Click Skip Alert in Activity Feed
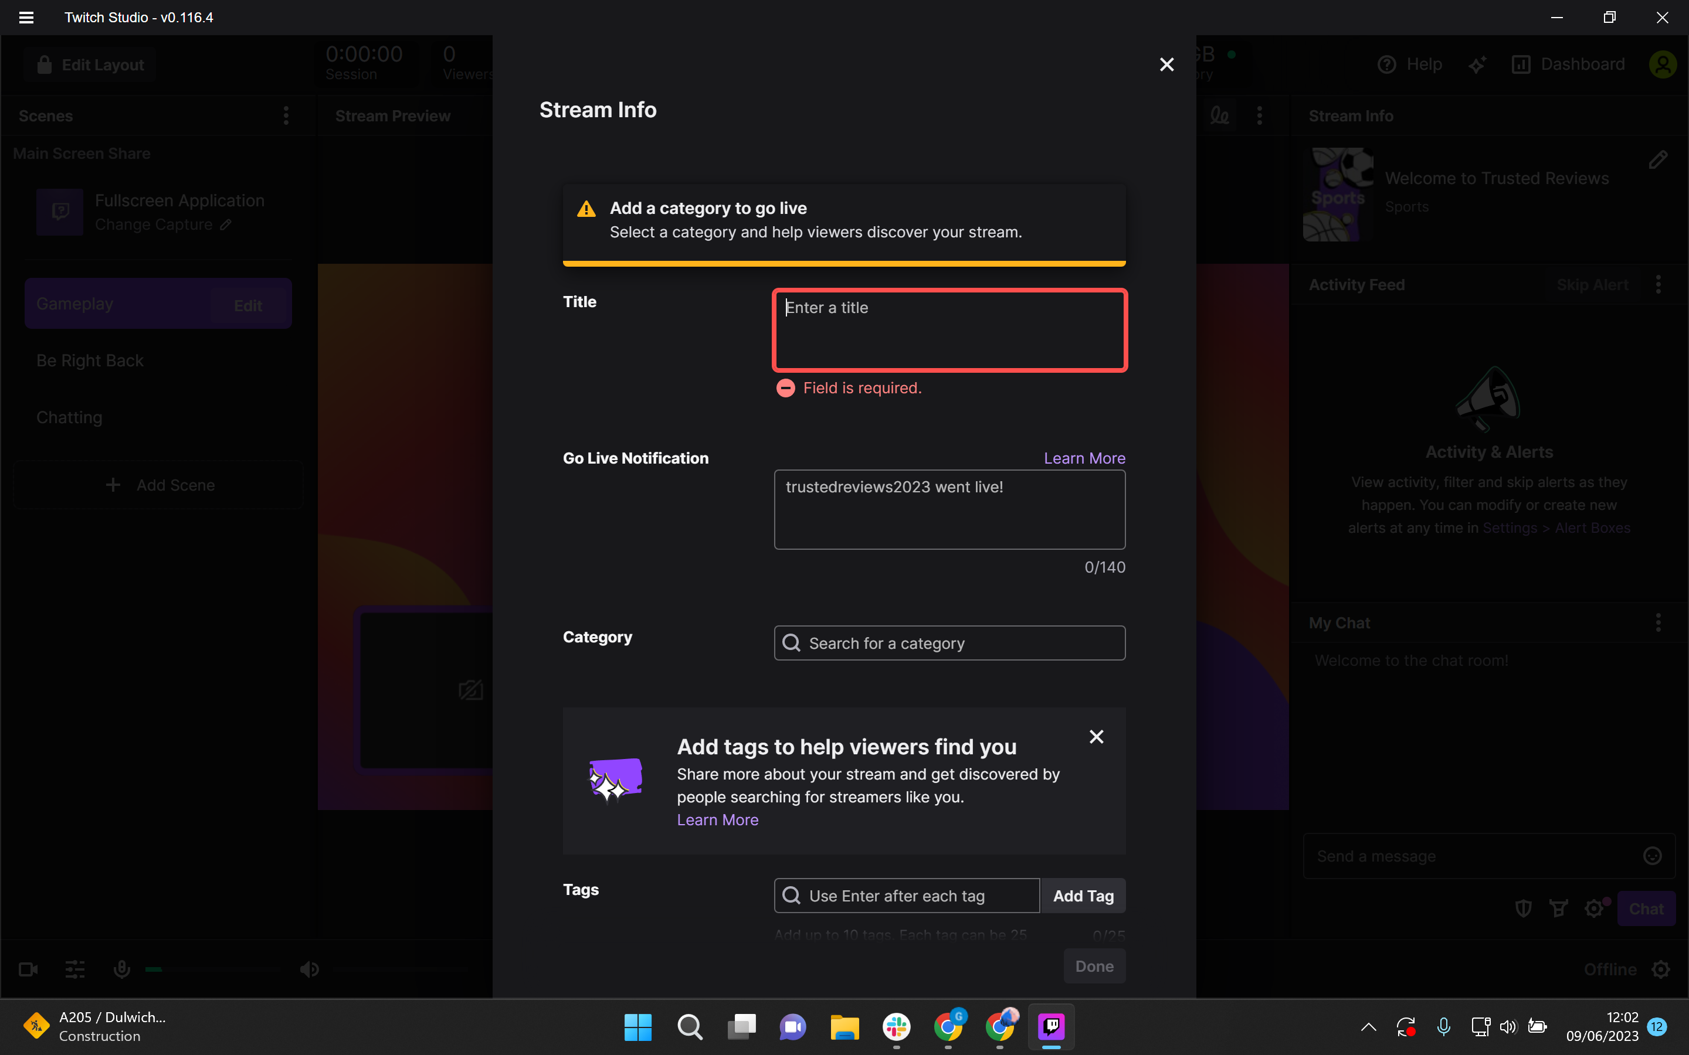 coord(1592,285)
